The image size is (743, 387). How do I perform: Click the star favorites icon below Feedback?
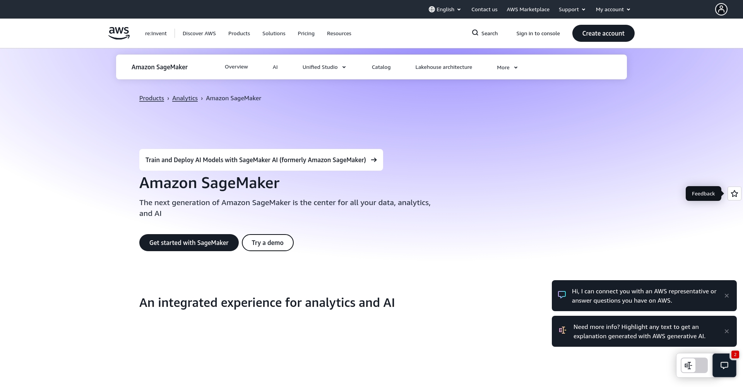tap(734, 193)
